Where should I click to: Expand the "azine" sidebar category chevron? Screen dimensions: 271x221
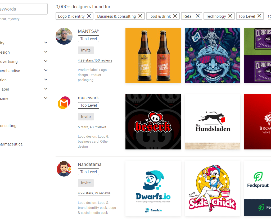point(46,98)
